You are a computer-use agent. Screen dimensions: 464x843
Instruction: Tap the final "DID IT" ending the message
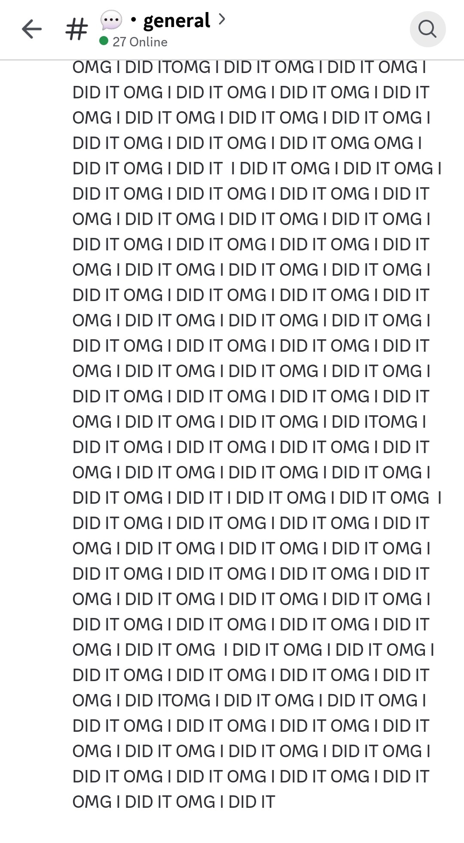[252, 802]
